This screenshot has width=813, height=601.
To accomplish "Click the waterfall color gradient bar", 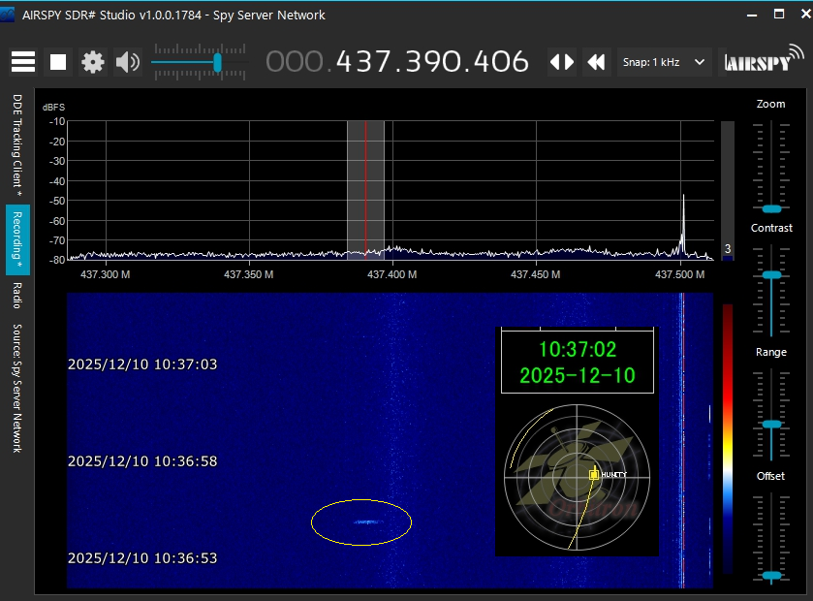I will 728,438.
